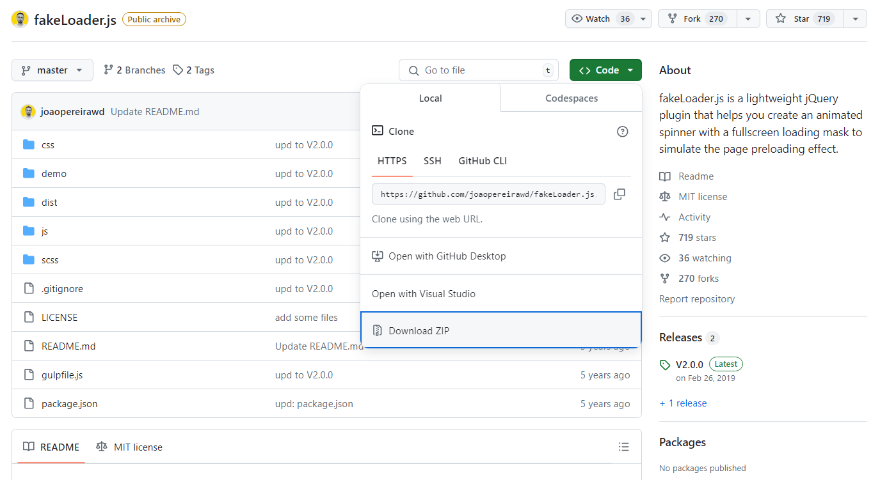Select the GitHub CLI clone tab
The height and width of the screenshot is (480, 880).
pos(483,161)
